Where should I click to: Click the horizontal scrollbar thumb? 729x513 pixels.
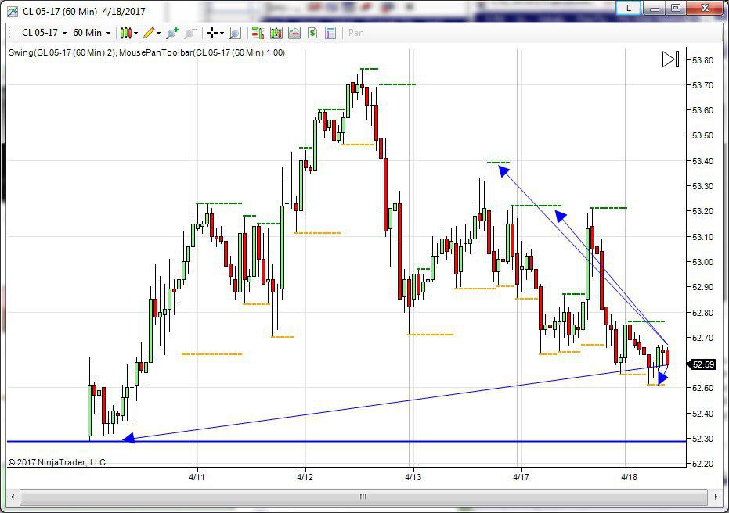coord(363,497)
